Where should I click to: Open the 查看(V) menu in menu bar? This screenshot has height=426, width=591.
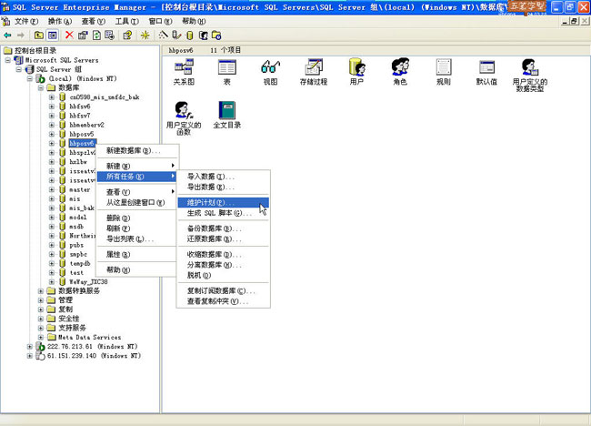(x=93, y=22)
